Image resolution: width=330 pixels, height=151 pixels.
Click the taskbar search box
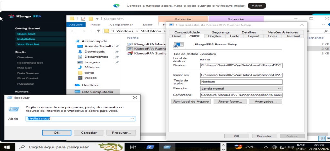tap(70, 147)
